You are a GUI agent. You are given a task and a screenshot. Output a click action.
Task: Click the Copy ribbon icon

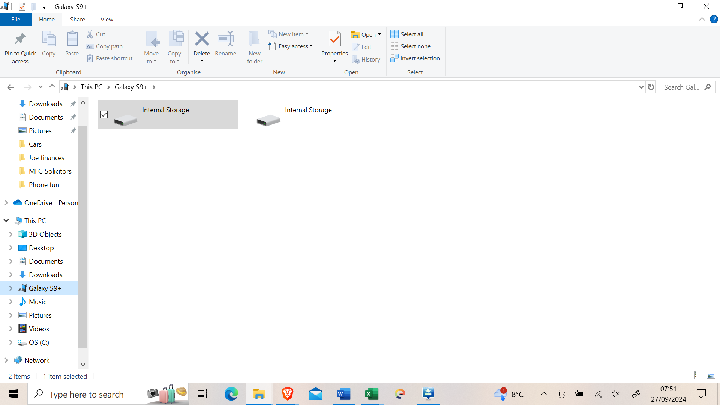tap(49, 39)
